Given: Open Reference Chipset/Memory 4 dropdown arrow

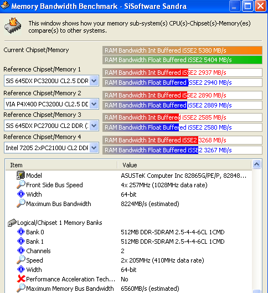Looking at the screenshot, I should pos(94,148).
